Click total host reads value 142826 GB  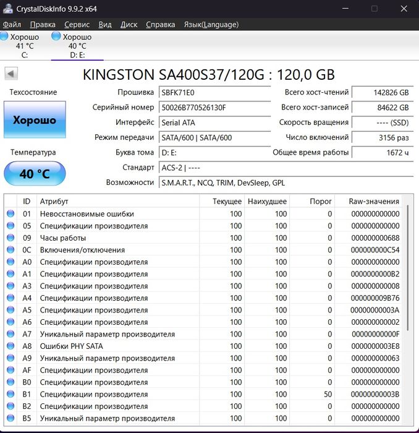click(383, 93)
